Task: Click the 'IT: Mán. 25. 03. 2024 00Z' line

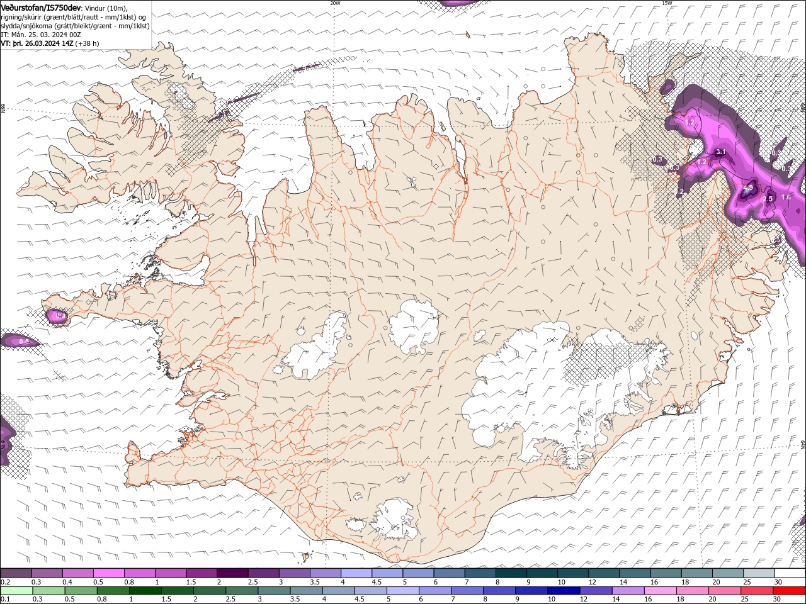Action: (40, 35)
